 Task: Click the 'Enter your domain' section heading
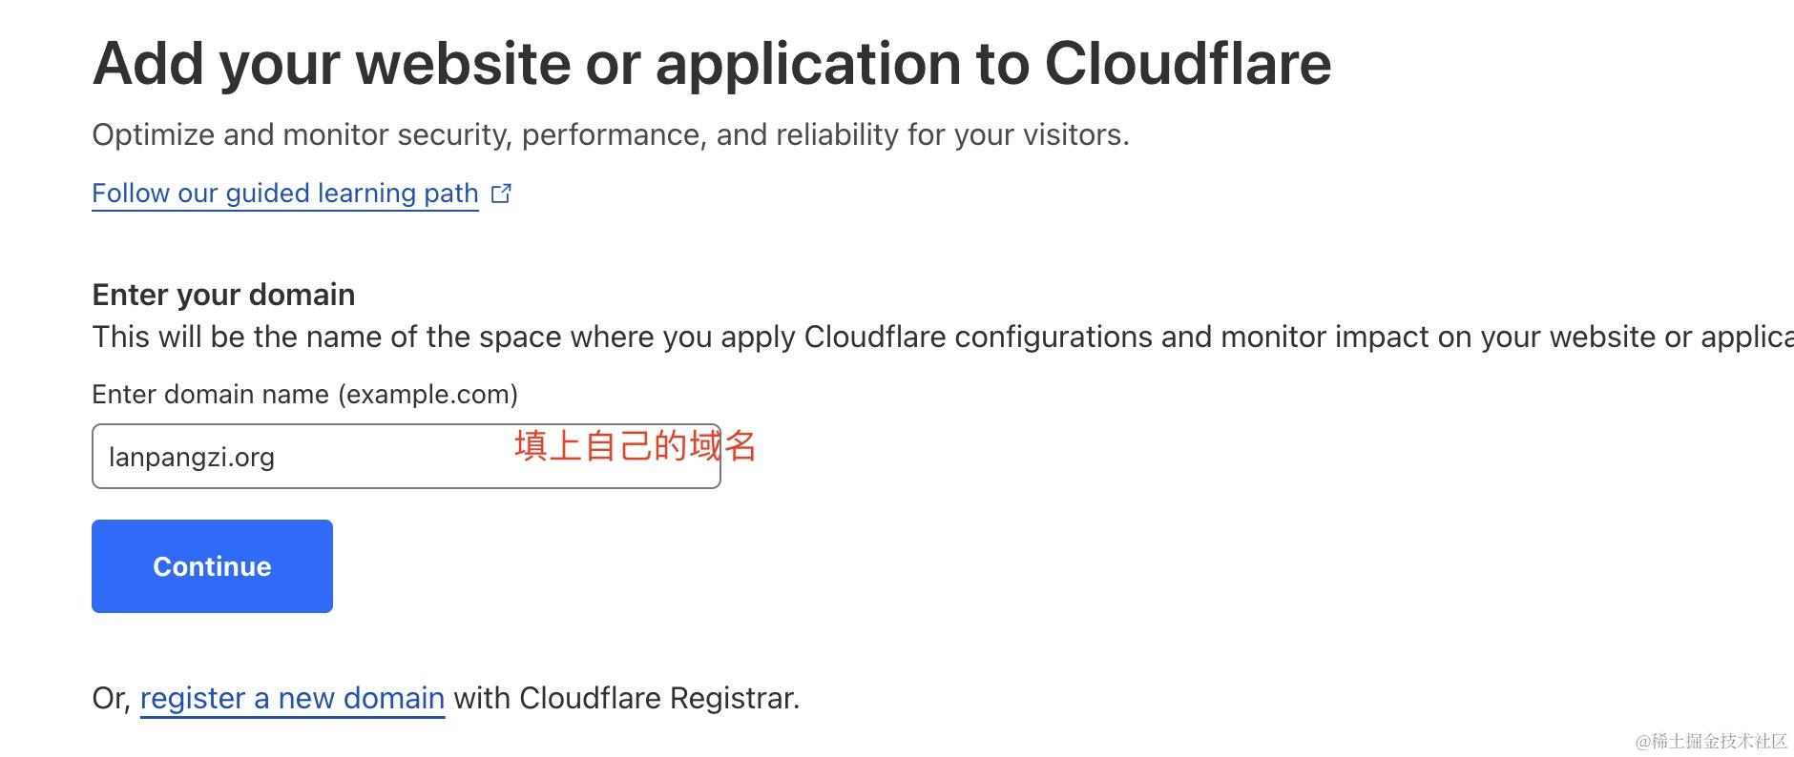coord(223,295)
